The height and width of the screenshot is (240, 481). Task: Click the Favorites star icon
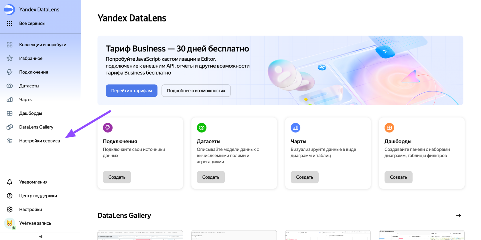click(9, 58)
